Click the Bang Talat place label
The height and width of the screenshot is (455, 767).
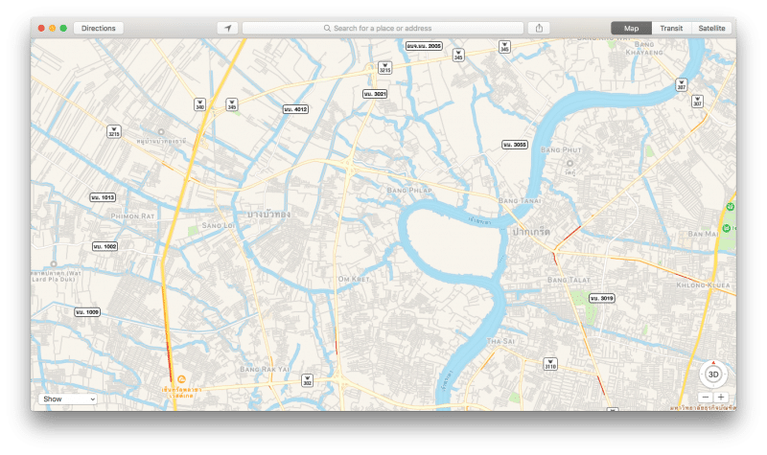[x=569, y=280]
